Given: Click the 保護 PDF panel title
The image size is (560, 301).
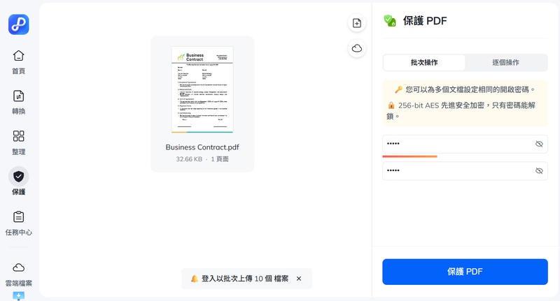Looking at the screenshot, I should click(x=425, y=21).
